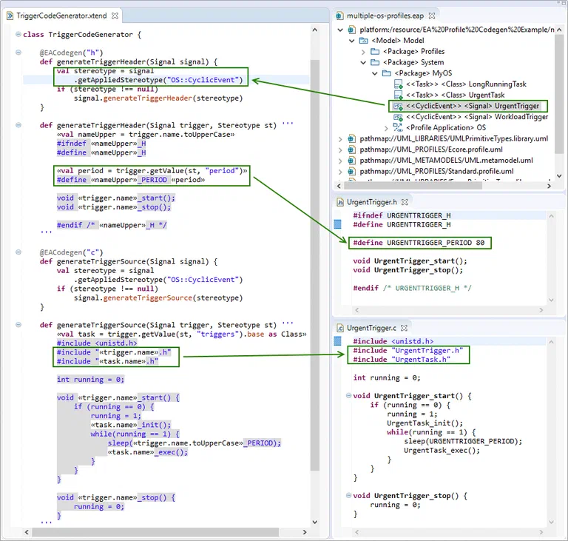The height and width of the screenshot is (541, 568).
Task: Close the UrgentTrigger.h tab
Action: point(405,202)
